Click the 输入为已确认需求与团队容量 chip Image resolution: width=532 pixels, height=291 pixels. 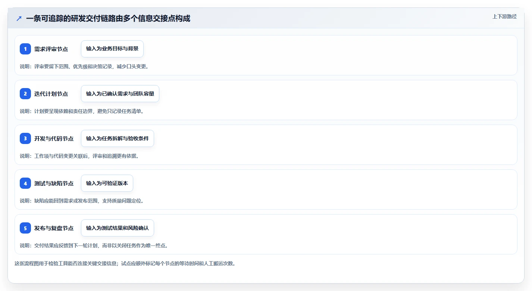[x=120, y=94]
